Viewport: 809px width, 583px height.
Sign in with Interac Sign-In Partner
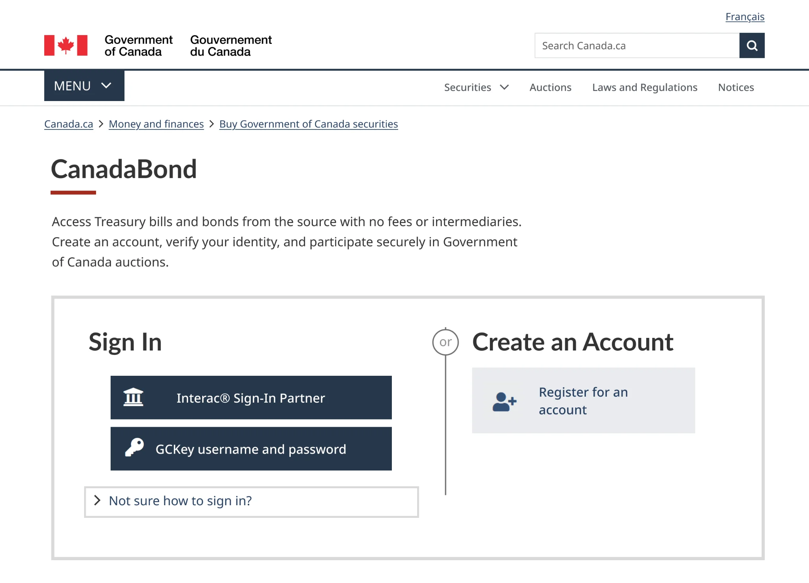pyautogui.click(x=251, y=397)
